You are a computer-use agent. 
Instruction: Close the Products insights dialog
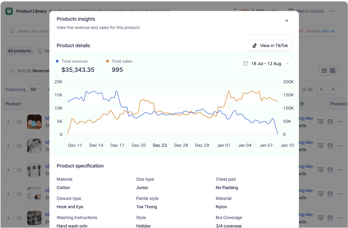287,20
